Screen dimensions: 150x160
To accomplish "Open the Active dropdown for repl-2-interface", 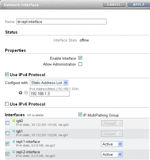I will pyautogui.click(x=112, y=154).
